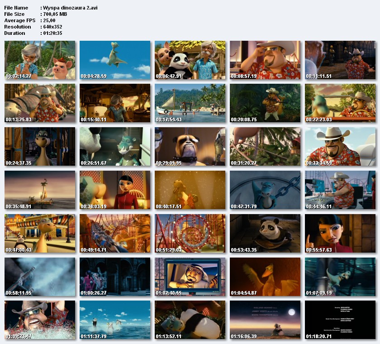The height and width of the screenshot is (344, 380).
Task: Select the black credits frame at 01:18:20.71
Action: point(340,320)
